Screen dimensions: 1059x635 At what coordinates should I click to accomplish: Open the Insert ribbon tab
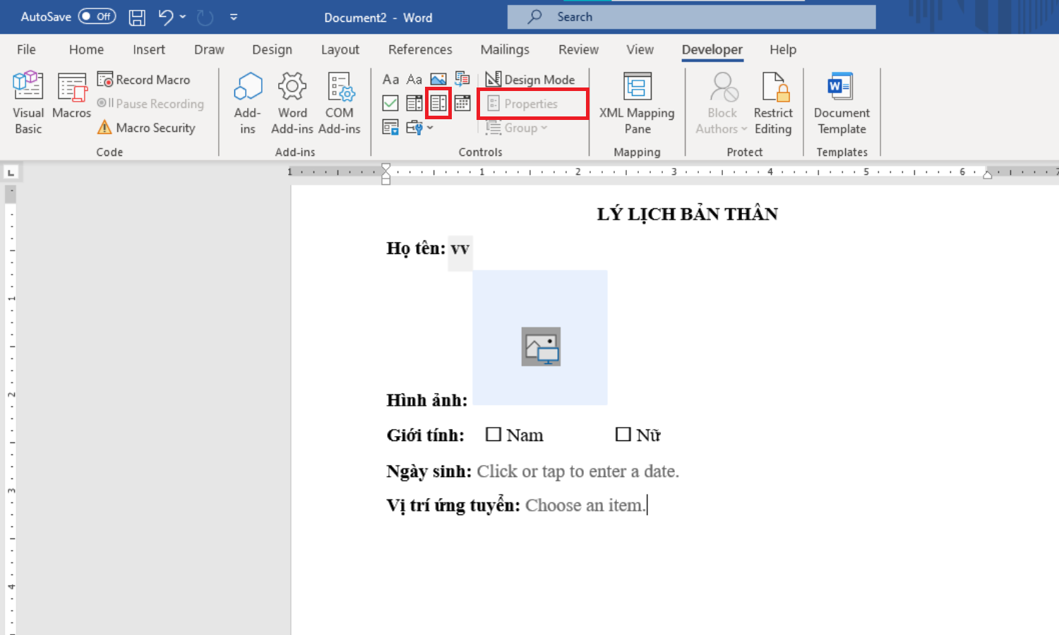point(148,49)
